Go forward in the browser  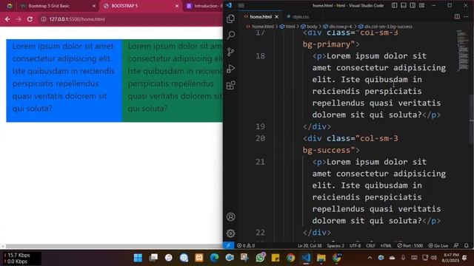pos(19,19)
